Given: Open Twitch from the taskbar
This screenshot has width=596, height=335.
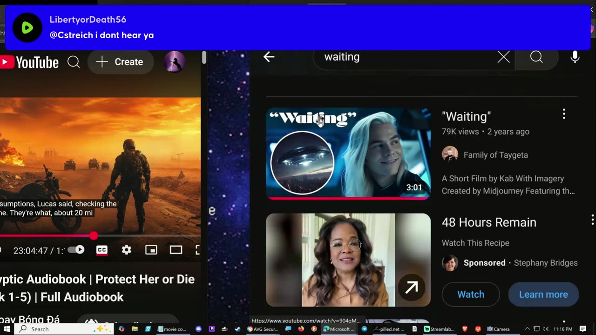Looking at the screenshot, I should point(212,329).
